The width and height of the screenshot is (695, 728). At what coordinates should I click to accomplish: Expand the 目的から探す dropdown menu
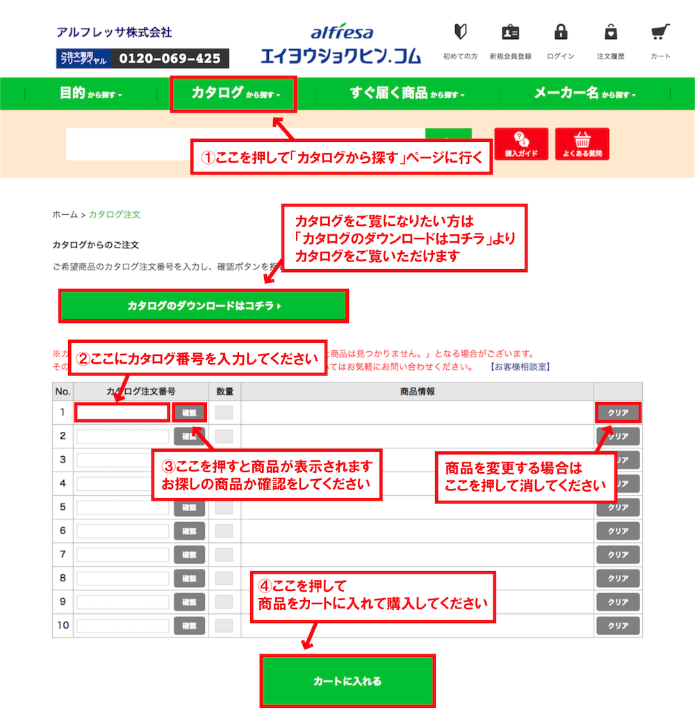90,94
